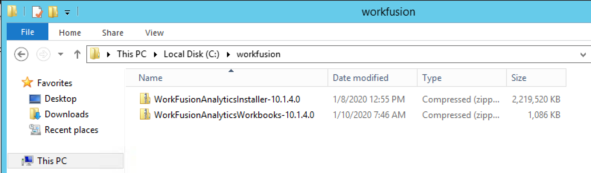Select the WorkFusionAnalyticsInstaller zip file icon
Image resolution: width=591 pixels, height=173 pixels.
pos(145,99)
